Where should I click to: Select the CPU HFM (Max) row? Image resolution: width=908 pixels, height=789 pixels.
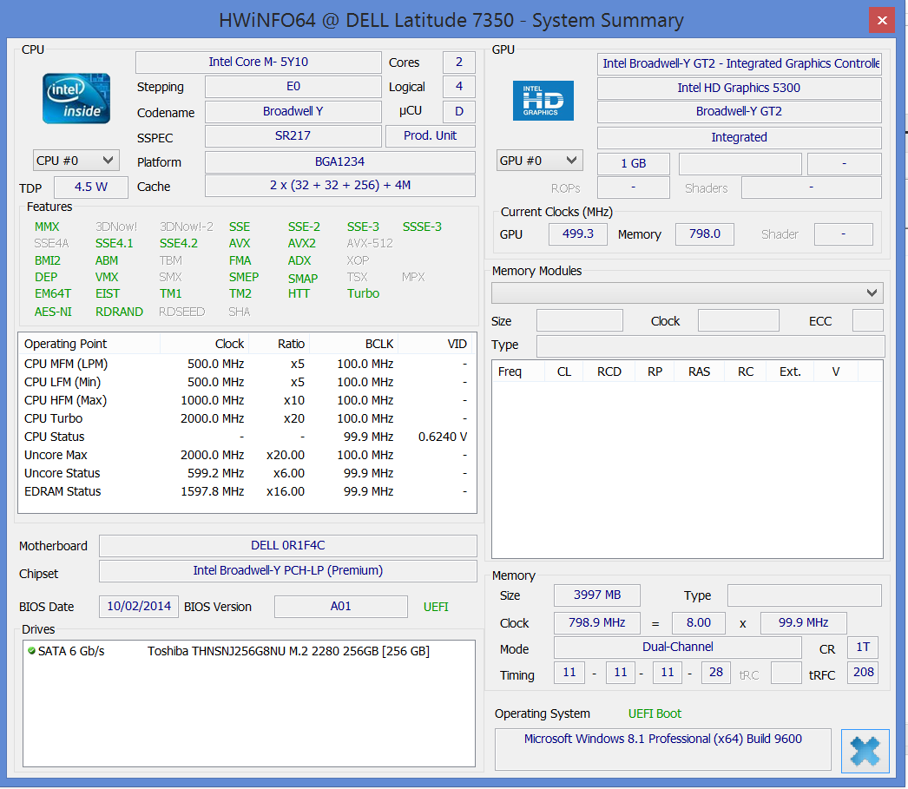247,401
